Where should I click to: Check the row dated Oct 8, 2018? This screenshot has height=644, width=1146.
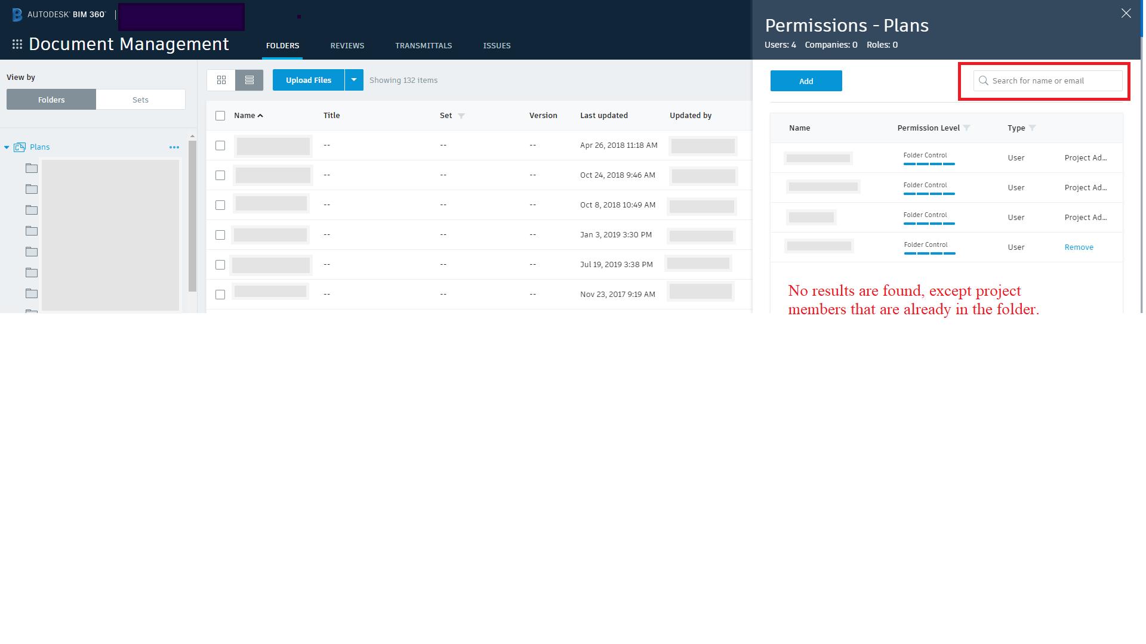[x=220, y=205]
